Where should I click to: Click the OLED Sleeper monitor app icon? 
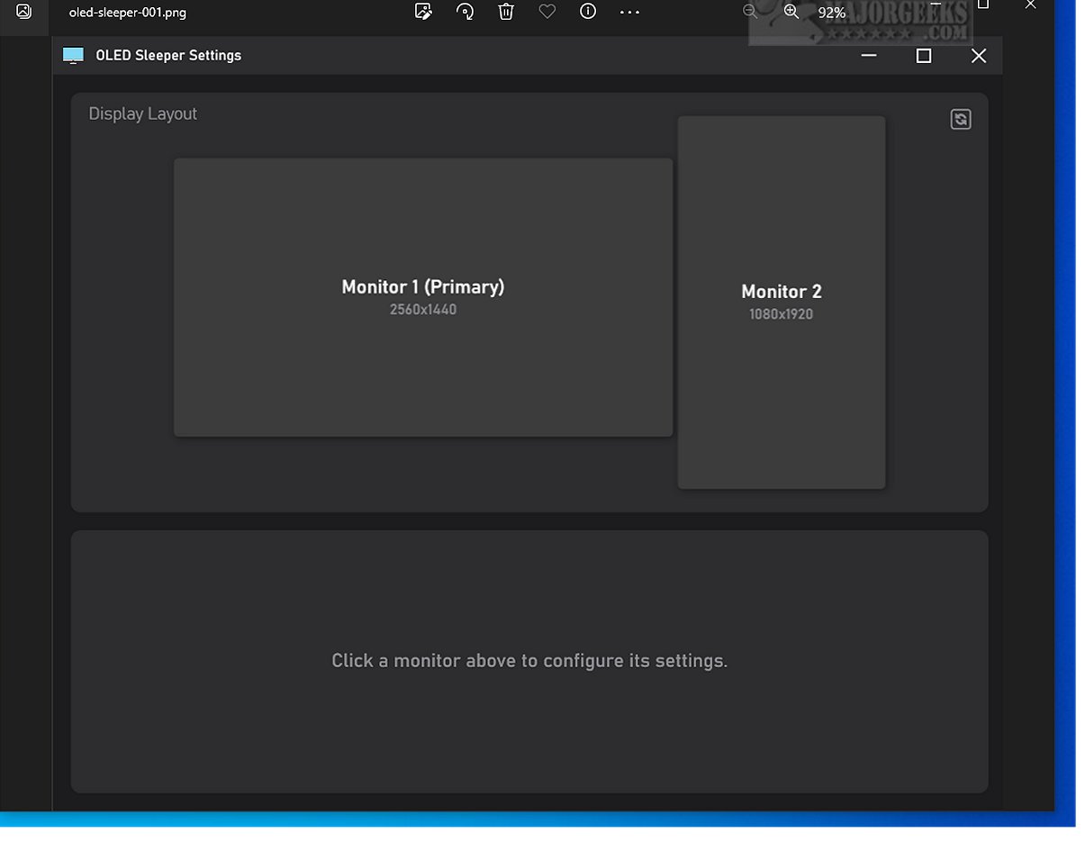(x=73, y=56)
